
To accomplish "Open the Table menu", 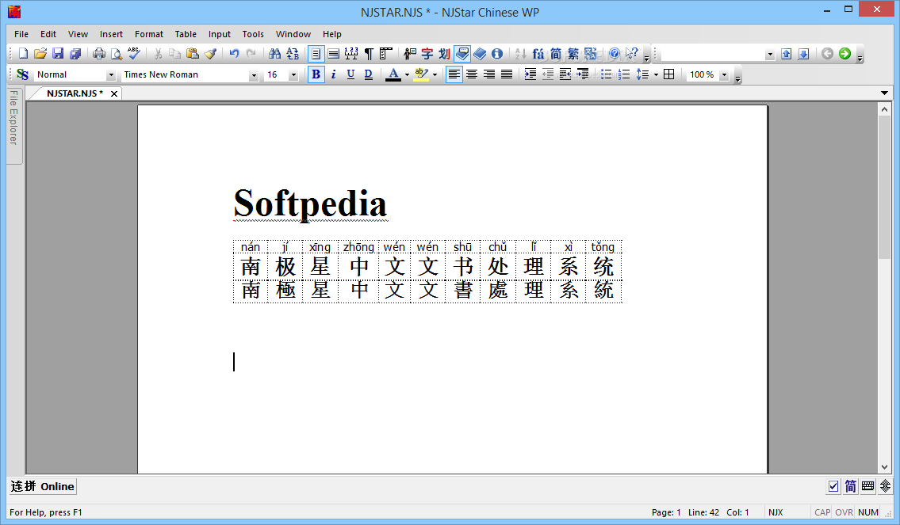I will point(186,34).
